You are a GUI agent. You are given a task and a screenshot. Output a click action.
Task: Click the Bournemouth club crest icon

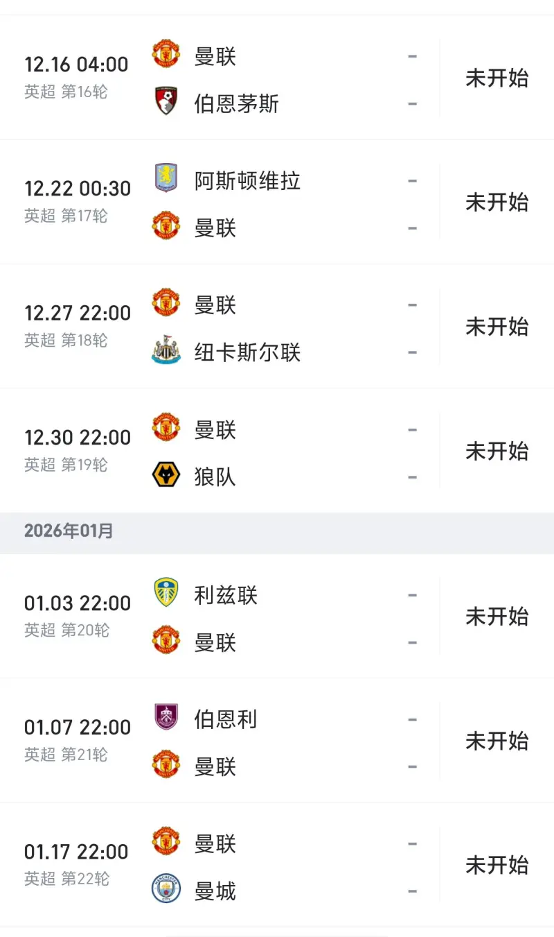tap(166, 102)
